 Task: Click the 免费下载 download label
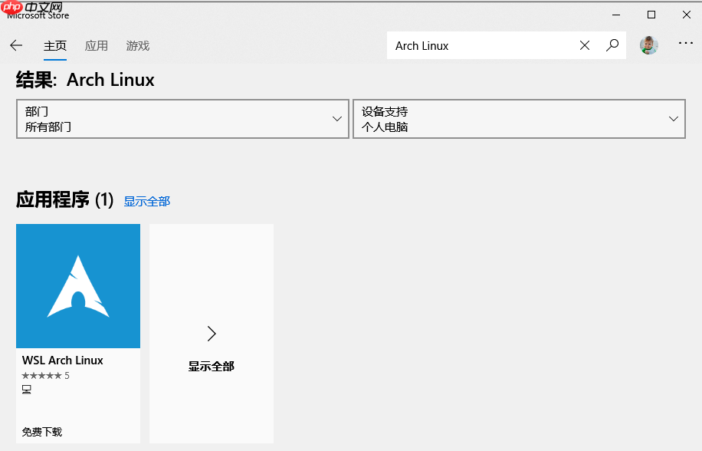(x=41, y=432)
